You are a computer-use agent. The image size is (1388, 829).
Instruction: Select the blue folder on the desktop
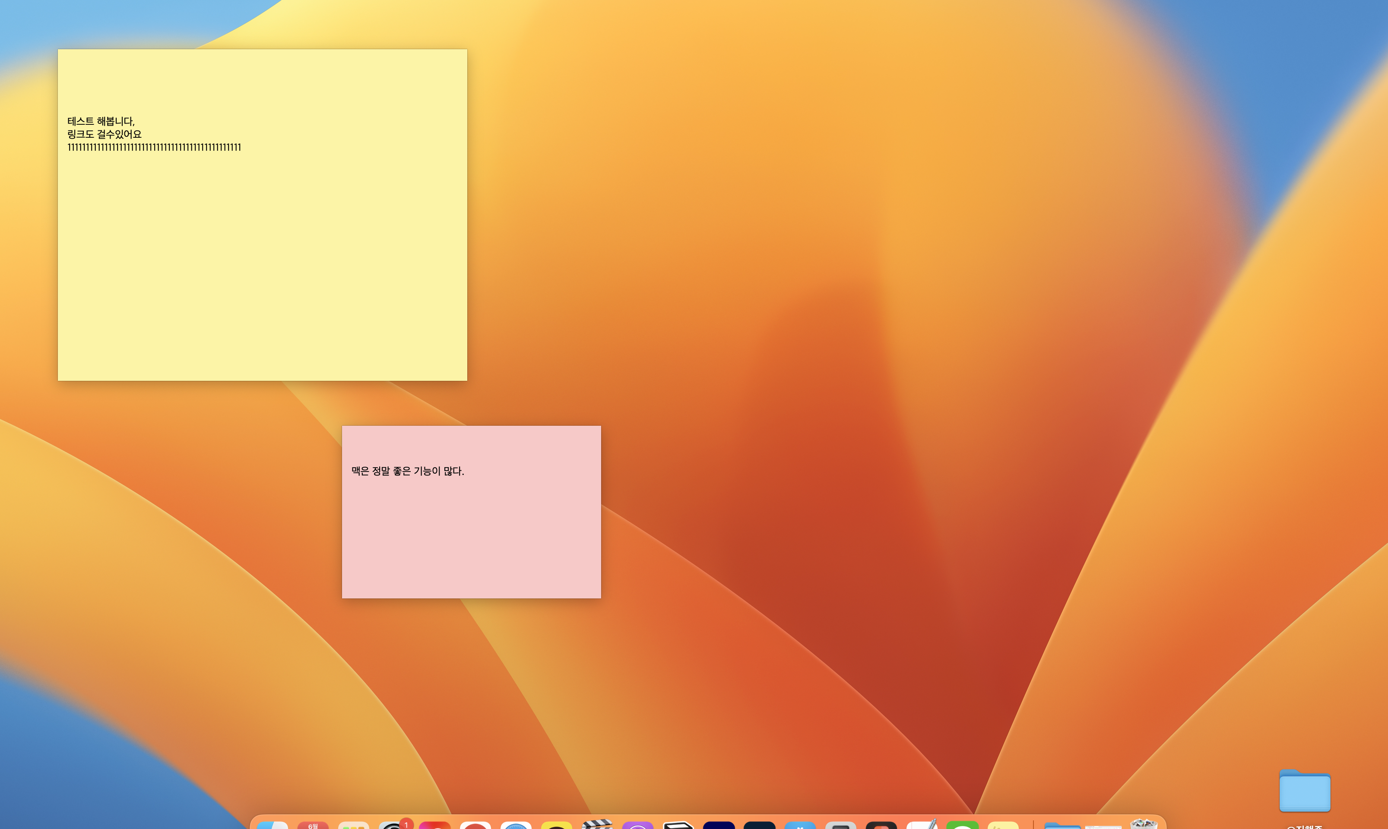click(1305, 791)
